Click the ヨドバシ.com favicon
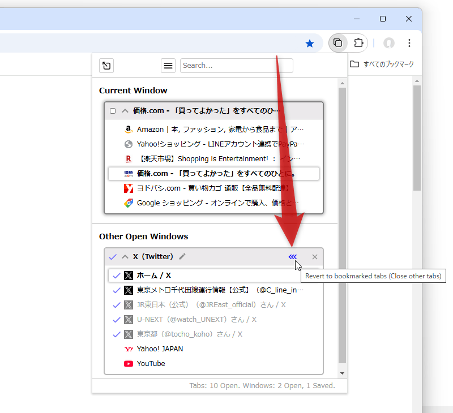 click(x=129, y=188)
